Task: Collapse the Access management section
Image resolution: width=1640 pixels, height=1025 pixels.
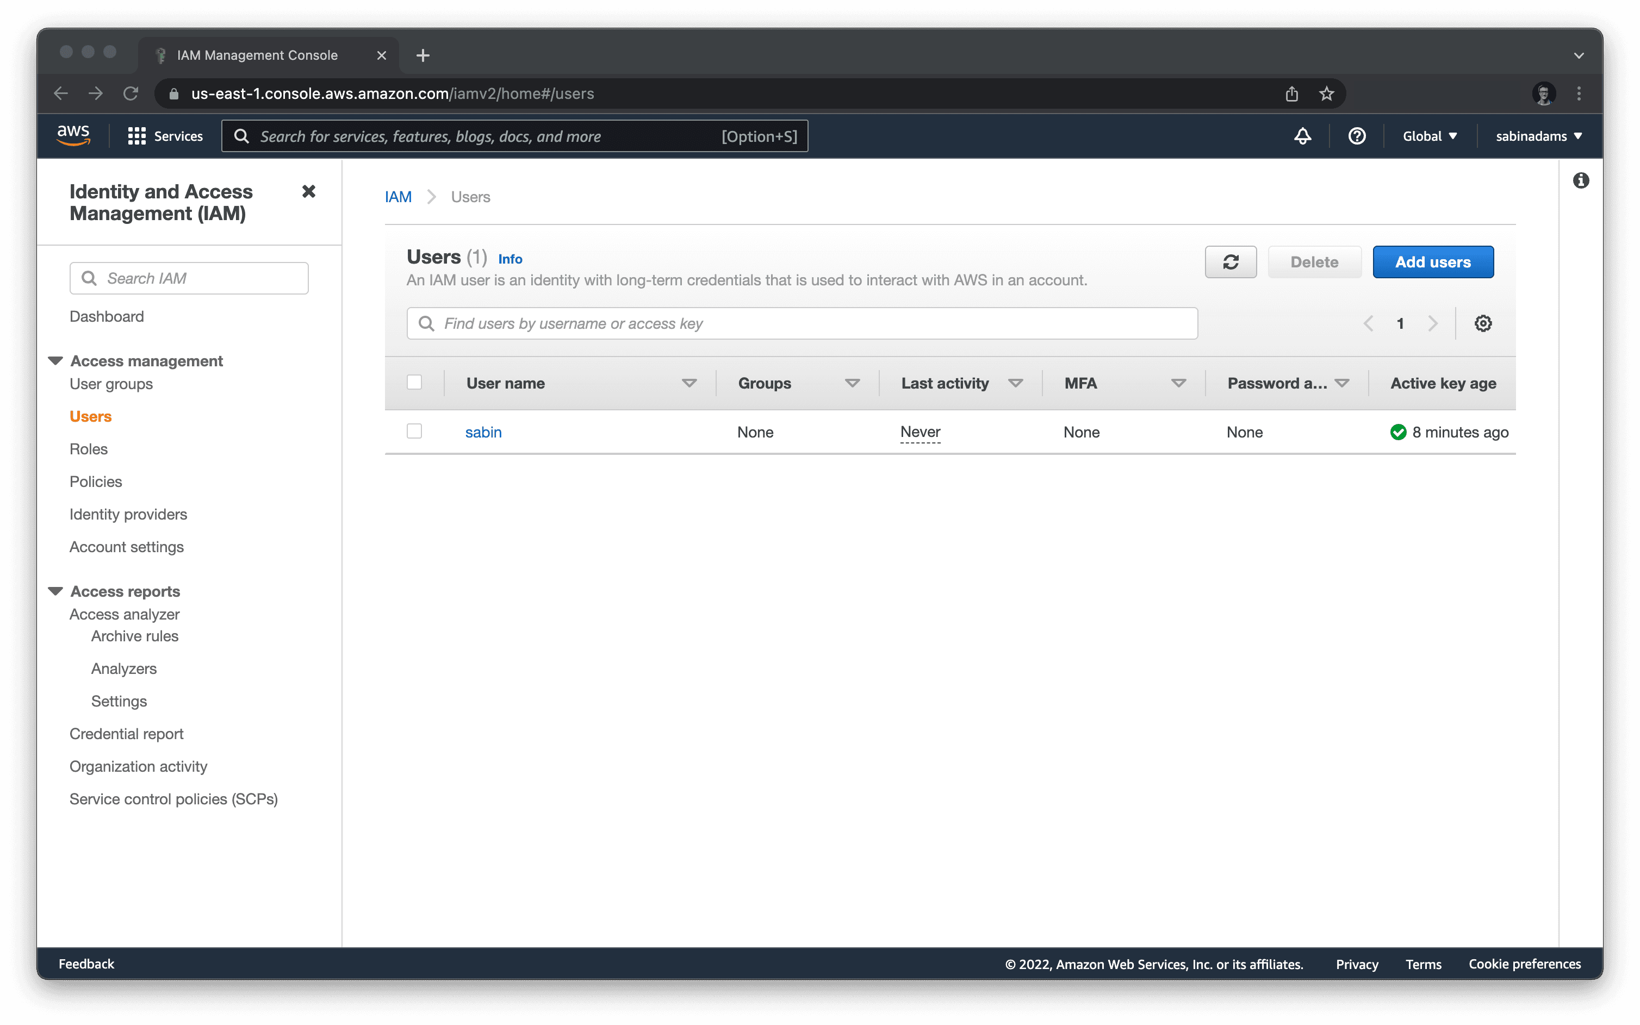Action: click(55, 361)
